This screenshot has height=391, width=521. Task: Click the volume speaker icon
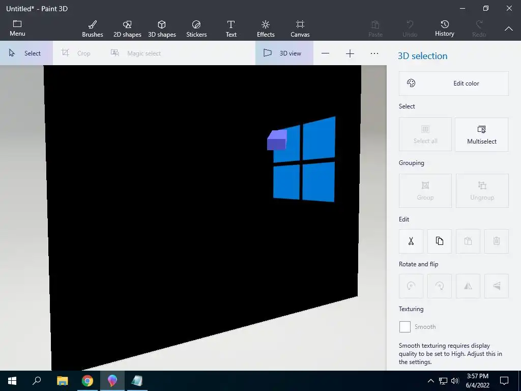455,381
